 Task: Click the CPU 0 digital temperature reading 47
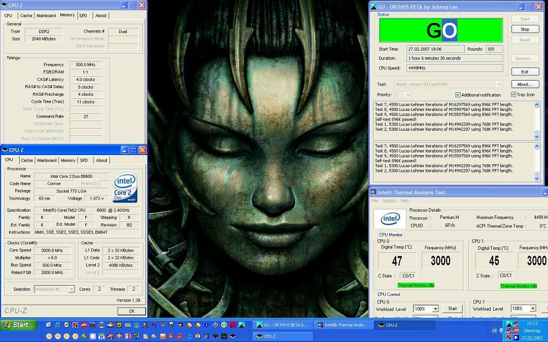pos(397,261)
